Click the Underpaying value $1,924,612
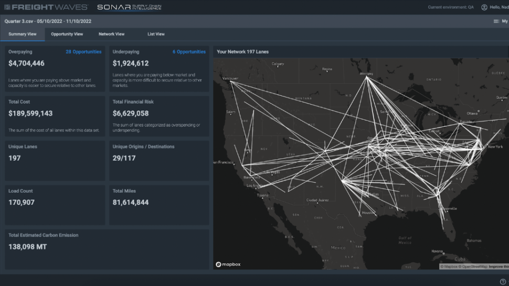 (131, 63)
